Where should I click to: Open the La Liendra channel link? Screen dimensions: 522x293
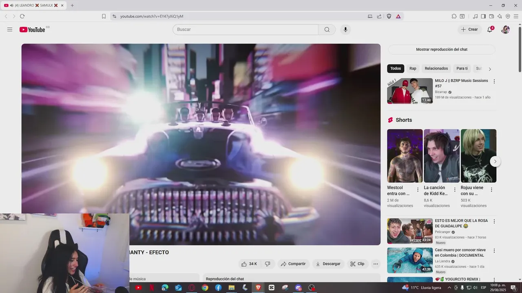pos(442,261)
